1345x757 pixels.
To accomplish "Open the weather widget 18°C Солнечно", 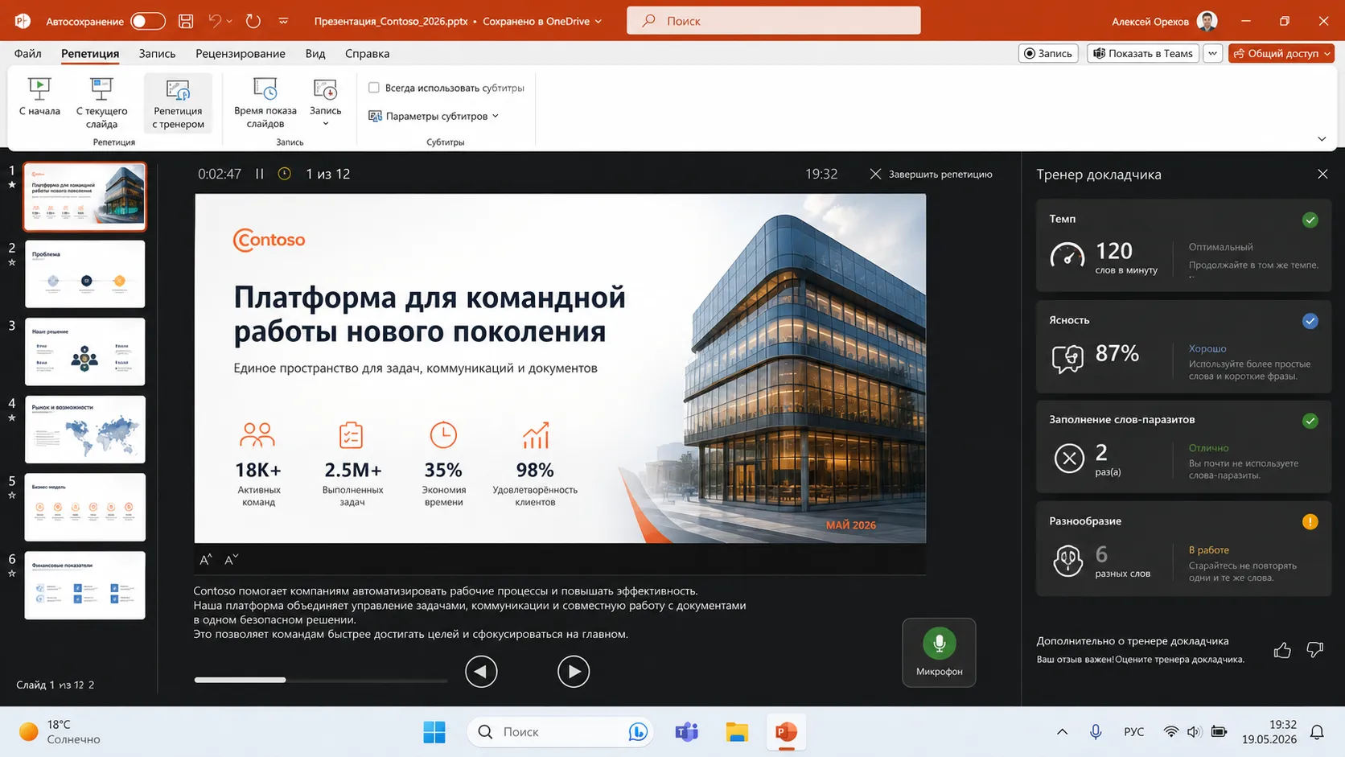I will tap(60, 732).
